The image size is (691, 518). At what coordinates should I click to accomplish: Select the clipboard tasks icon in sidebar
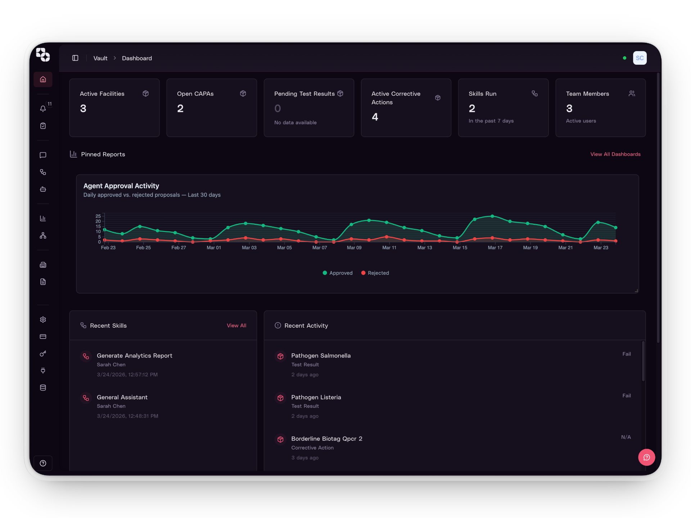pos(43,126)
